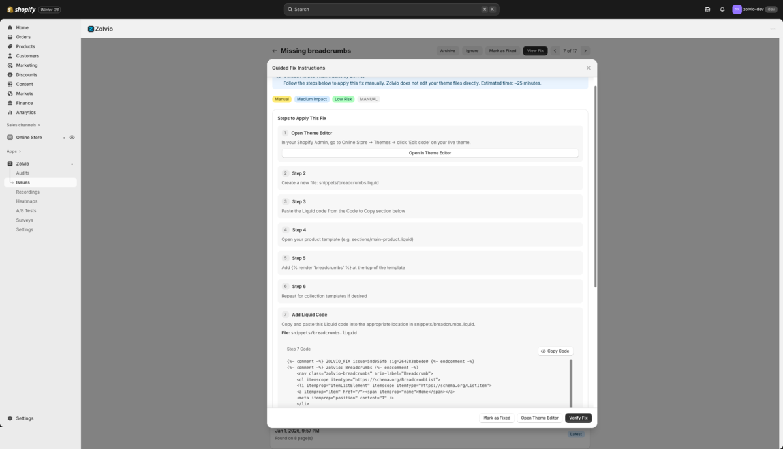Open Heatmaps in the Zolvio menu

click(26, 201)
